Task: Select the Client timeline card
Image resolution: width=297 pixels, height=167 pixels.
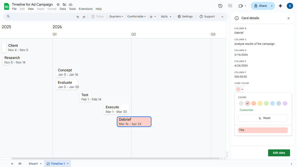Action: 4,48
